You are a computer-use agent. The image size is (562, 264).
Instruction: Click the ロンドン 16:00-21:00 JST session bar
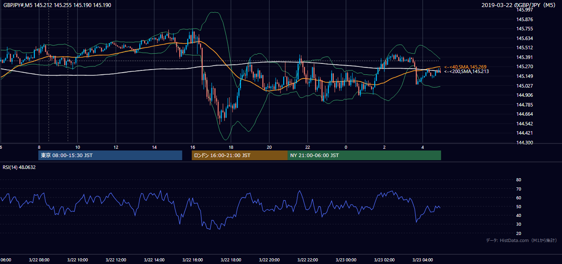240,155
